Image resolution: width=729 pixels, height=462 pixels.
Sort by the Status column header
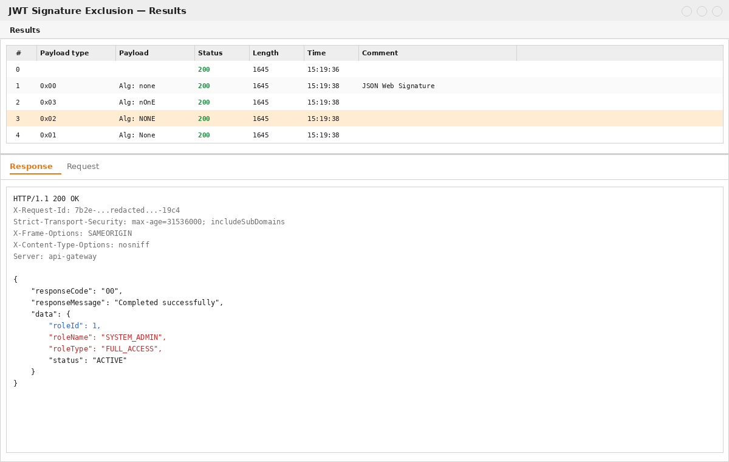(222, 53)
